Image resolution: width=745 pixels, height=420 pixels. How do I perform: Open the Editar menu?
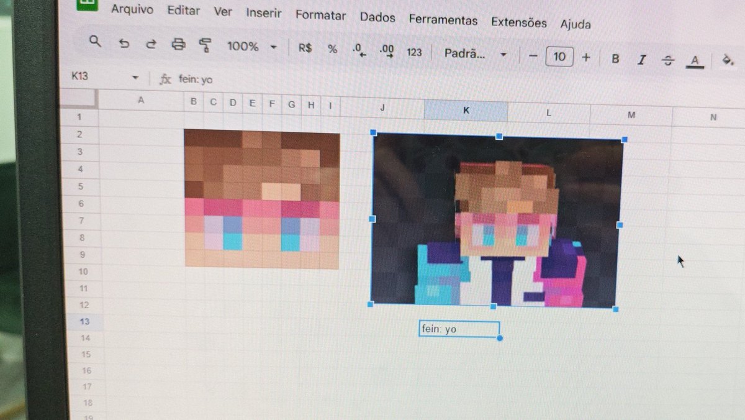[184, 11]
